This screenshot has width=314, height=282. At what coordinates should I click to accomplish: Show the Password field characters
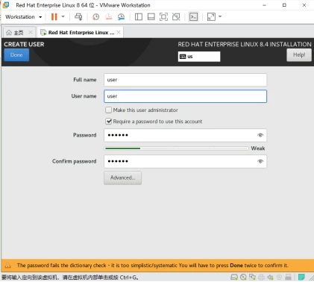(260, 135)
